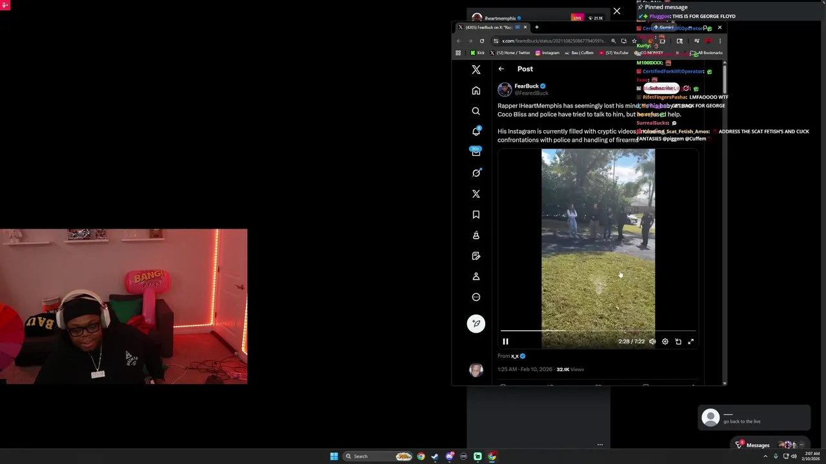826x464 pixels.
Task: Open Articles icon in X sidebar
Action: (476, 256)
